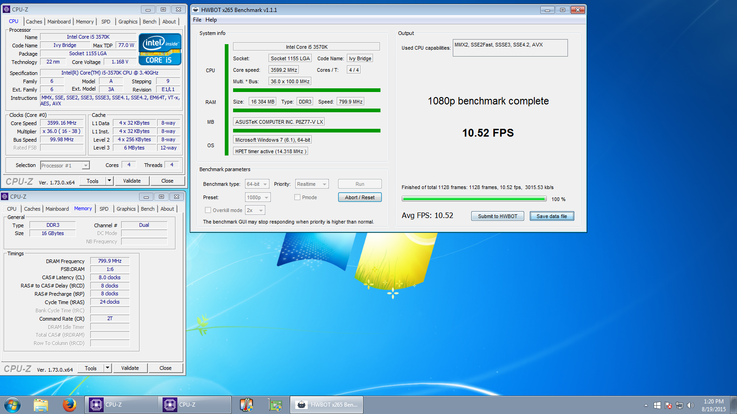
Task: Click the HPET timer active field
Action: tap(270, 151)
